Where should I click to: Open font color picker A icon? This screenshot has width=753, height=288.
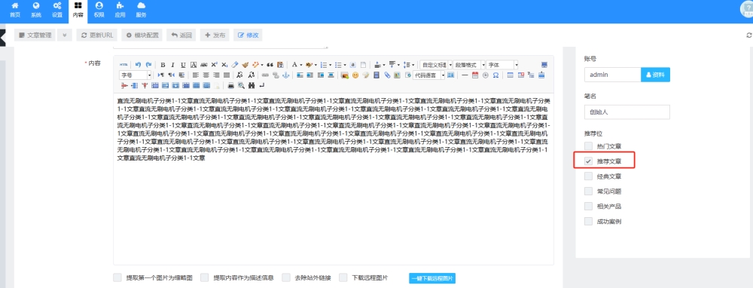[294, 64]
